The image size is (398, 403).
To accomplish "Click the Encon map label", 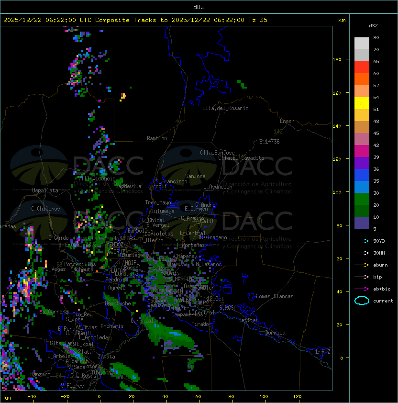I will [287, 121].
